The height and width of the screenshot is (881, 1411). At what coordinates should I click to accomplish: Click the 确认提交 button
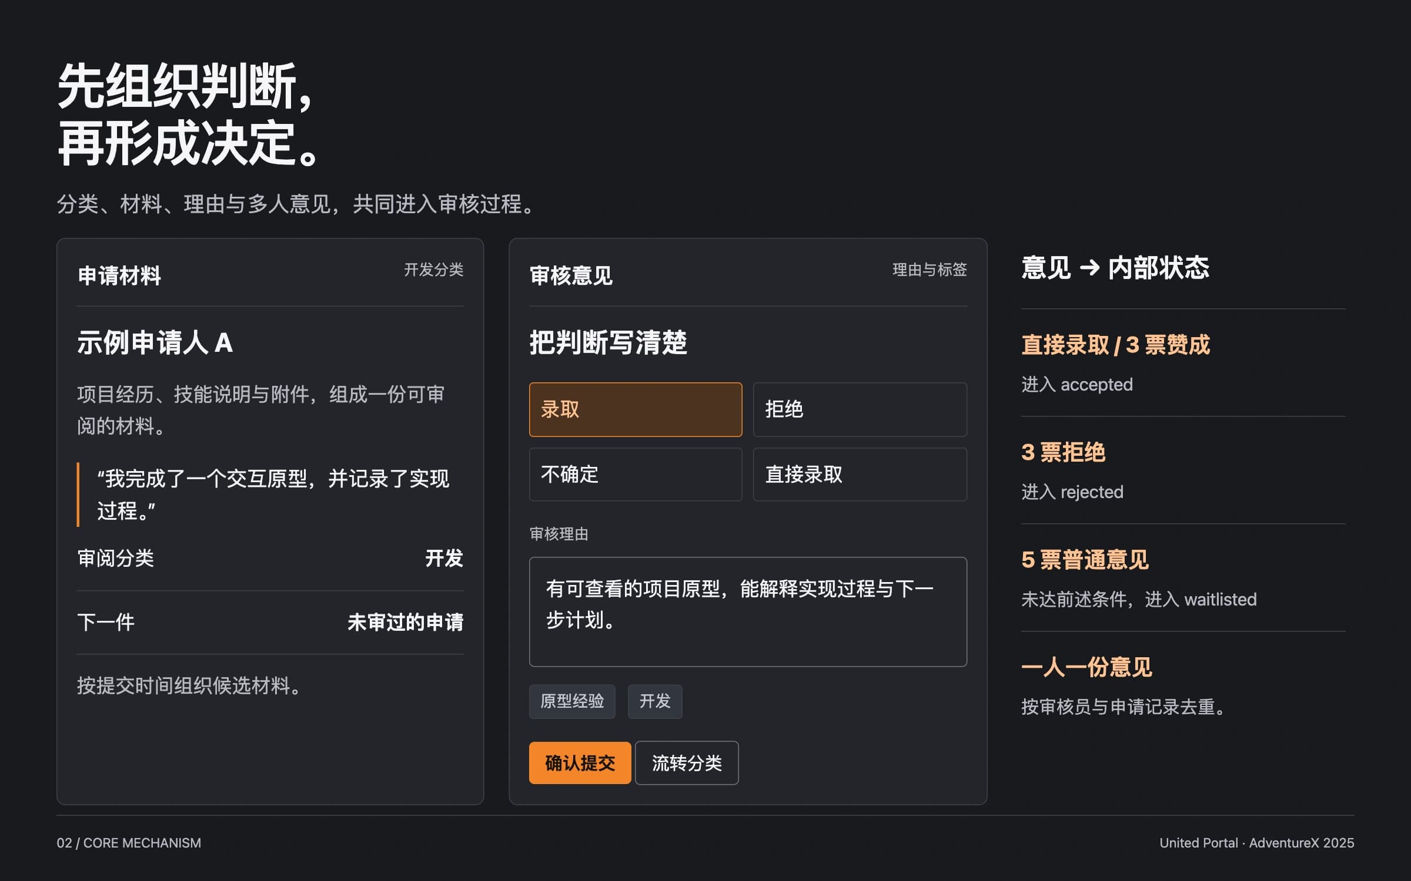tap(580, 763)
